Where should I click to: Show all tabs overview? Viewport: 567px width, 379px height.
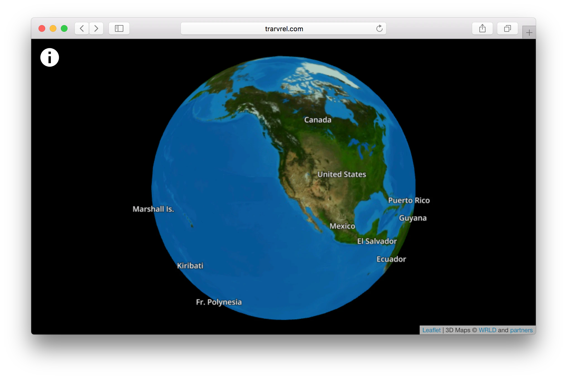pyautogui.click(x=507, y=28)
